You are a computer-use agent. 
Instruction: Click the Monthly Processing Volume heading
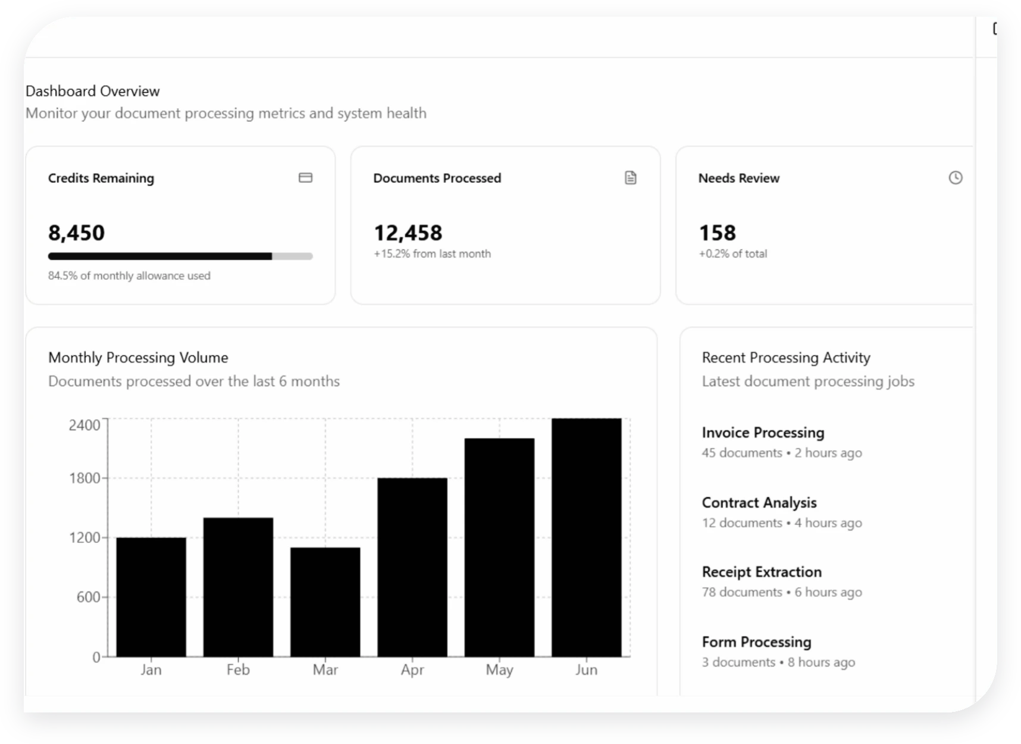point(138,358)
